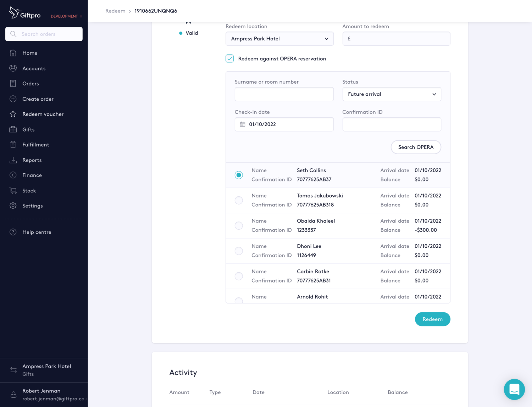Click the calendar icon in Check-in date

click(x=243, y=124)
